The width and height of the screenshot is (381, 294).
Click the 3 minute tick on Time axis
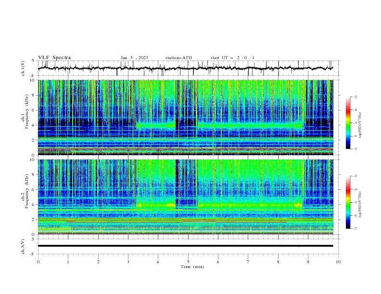[128, 262]
